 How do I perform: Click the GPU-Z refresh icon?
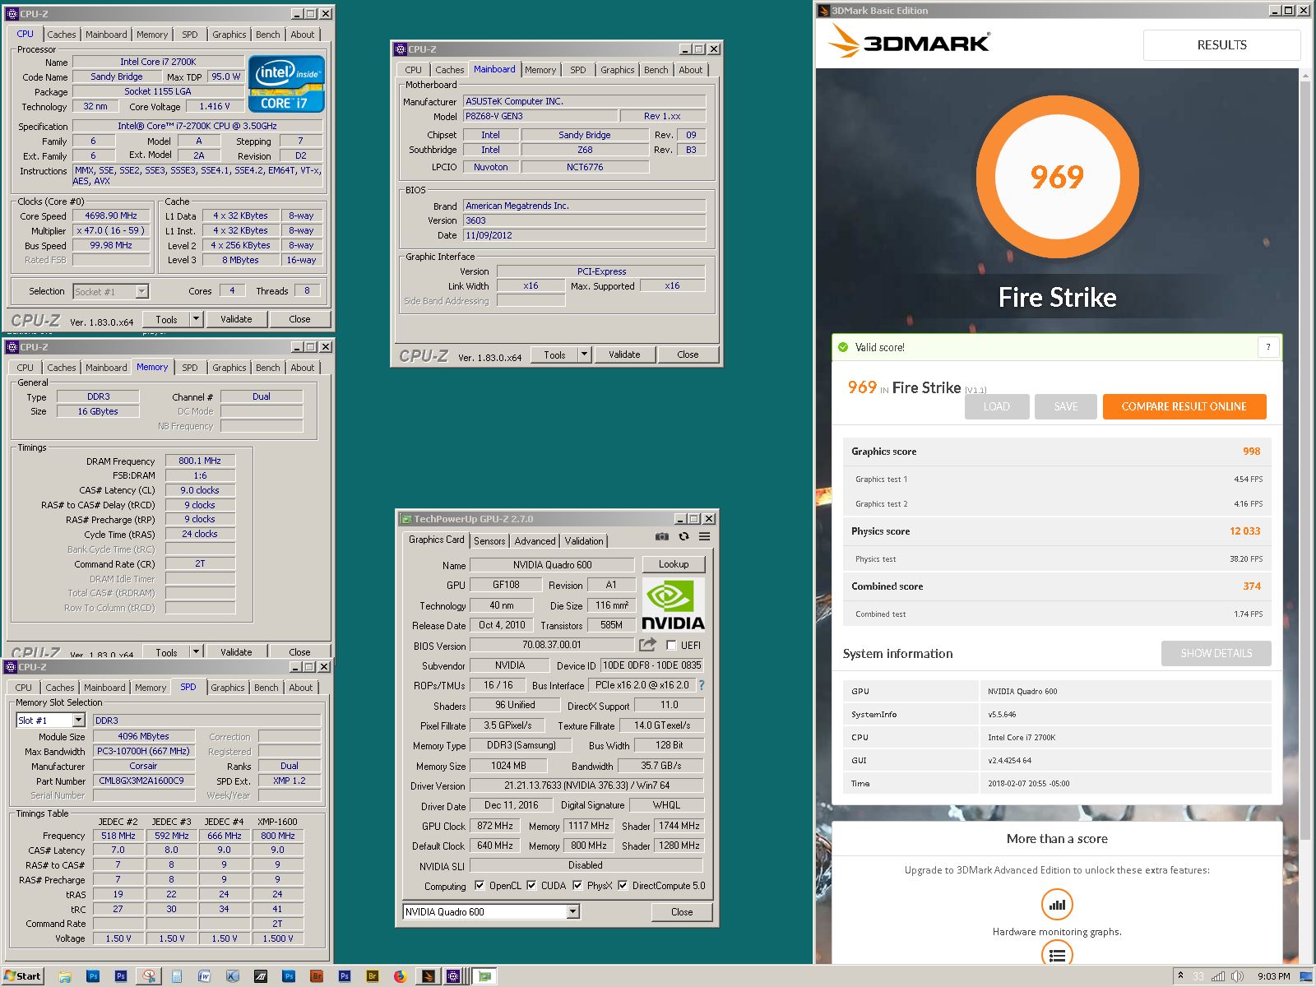tap(683, 536)
